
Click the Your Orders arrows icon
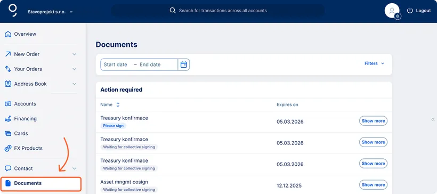point(8,69)
